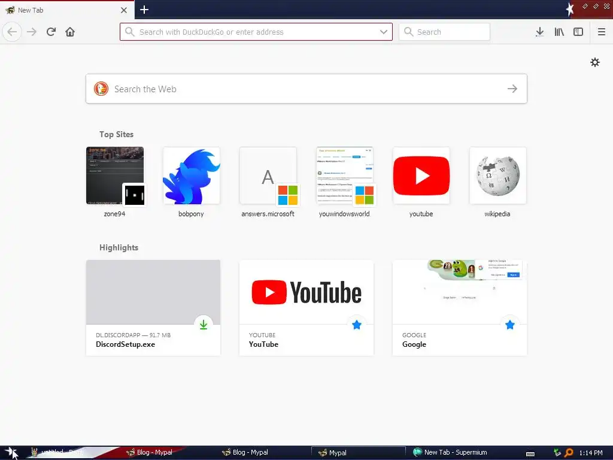This screenshot has height=460, width=613.
Task: Reload the current page
Action: pos(51,32)
